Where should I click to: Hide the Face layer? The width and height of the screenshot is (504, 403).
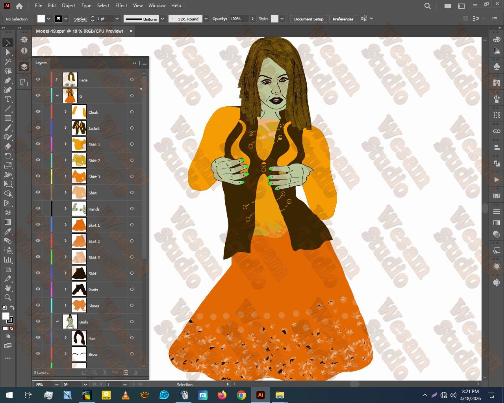pyautogui.click(x=38, y=79)
